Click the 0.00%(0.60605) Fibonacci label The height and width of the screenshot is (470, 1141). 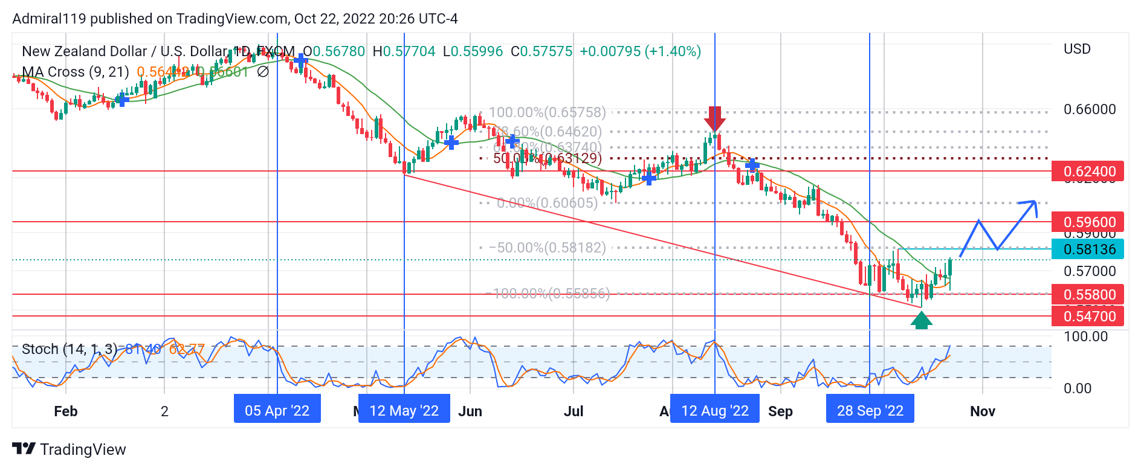pos(548,203)
